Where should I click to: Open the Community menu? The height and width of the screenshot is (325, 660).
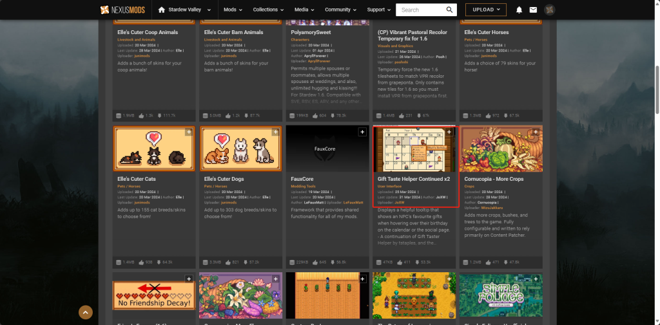(340, 10)
